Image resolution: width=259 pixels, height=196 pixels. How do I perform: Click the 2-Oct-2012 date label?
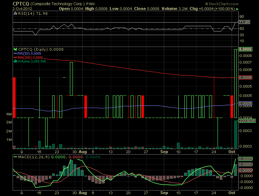coord(22,9)
